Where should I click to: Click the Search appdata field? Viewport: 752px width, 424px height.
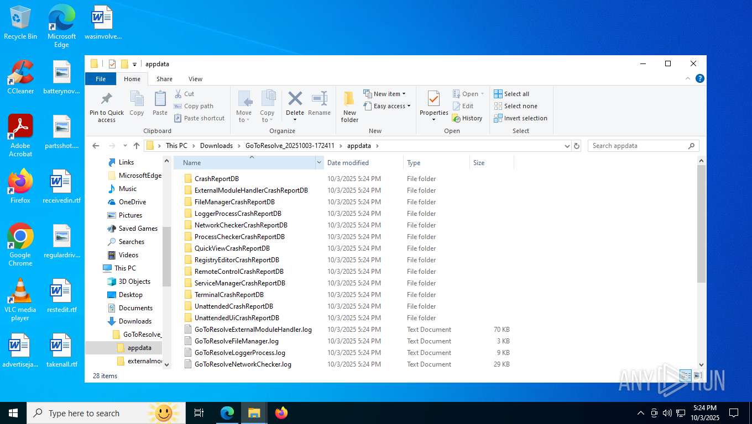643,146
